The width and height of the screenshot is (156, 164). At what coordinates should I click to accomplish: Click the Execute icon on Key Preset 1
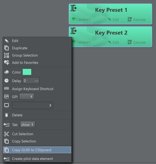[x=129, y=19]
